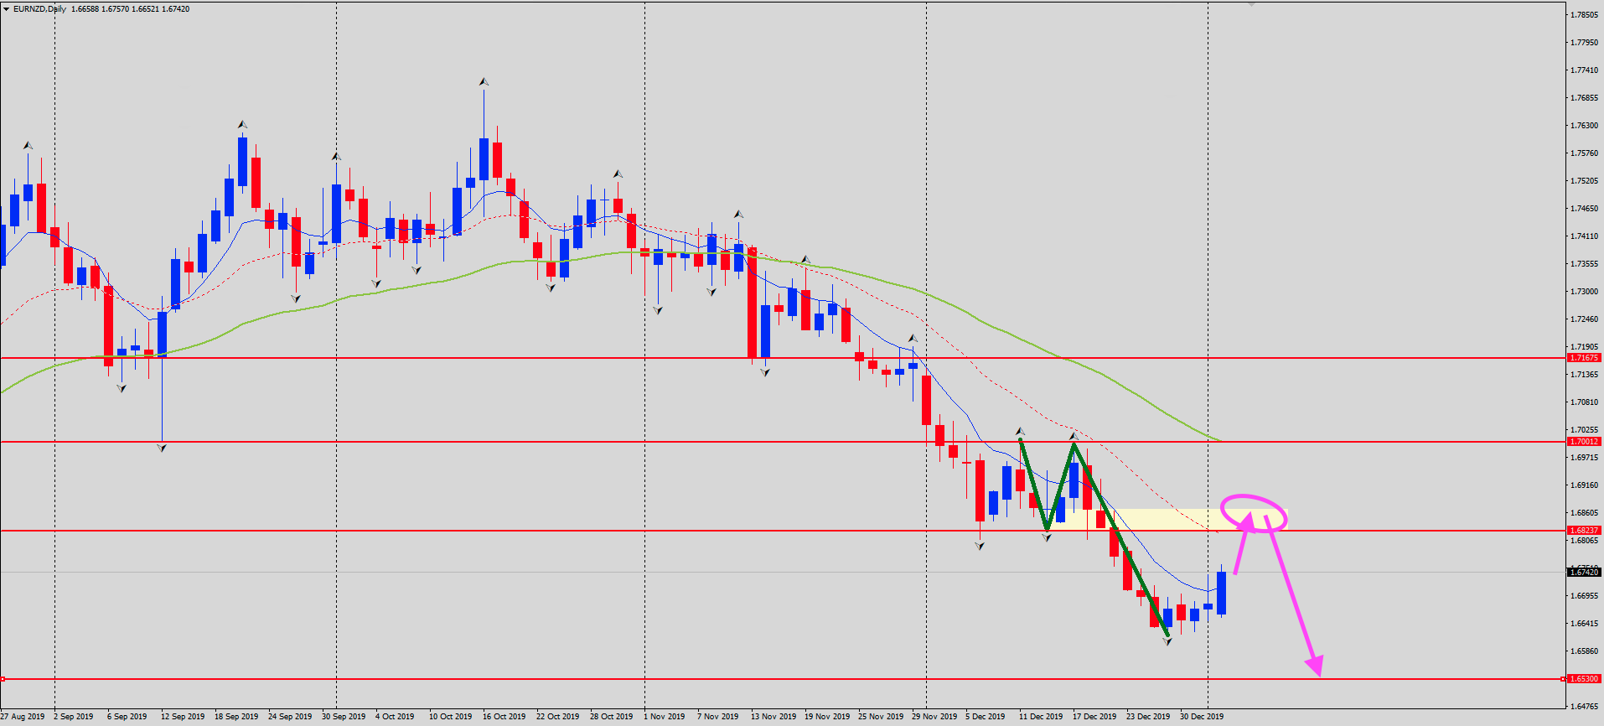Screen dimensions: 1604x726
Task: Click the 1.72460 price axis label
Action: tap(1584, 319)
